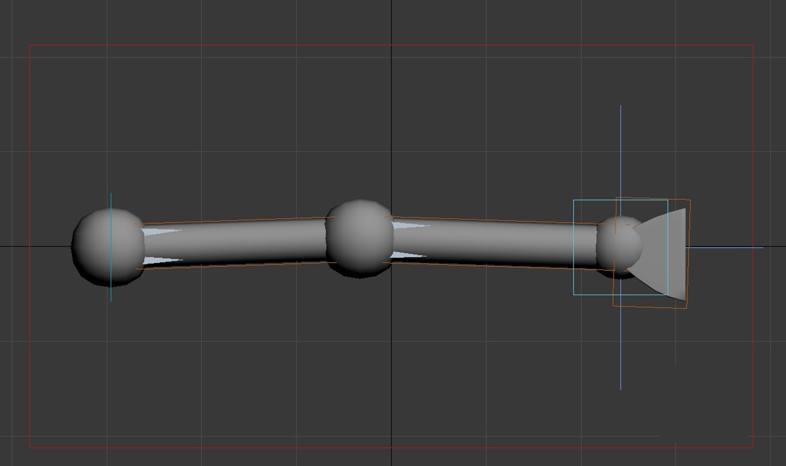Select the large left sphere joint

coord(108,247)
